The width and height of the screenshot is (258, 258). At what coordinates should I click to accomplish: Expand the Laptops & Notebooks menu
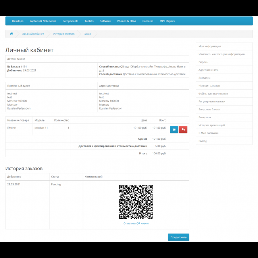tap(43, 21)
